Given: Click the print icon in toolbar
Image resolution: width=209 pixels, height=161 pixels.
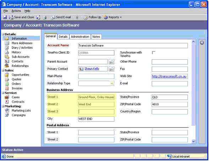Looking at the screenshot, I should pos(45,17).
